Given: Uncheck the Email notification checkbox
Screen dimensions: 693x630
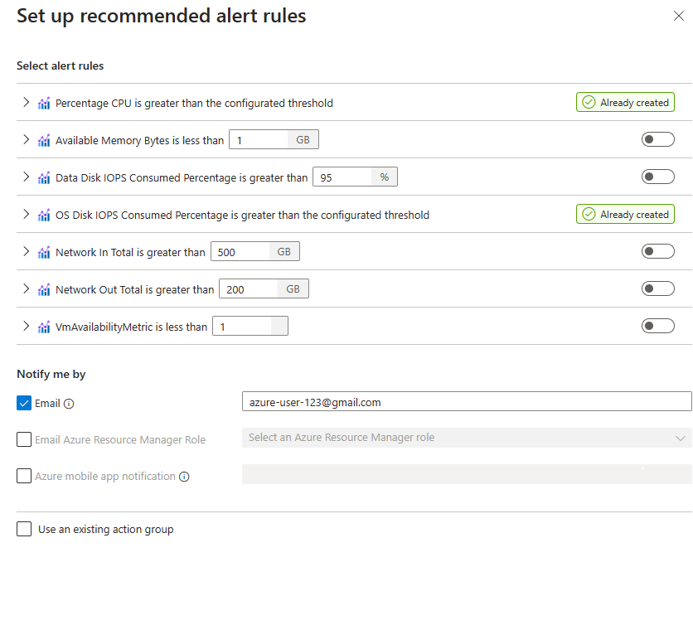Looking at the screenshot, I should click(x=24, y=404).
